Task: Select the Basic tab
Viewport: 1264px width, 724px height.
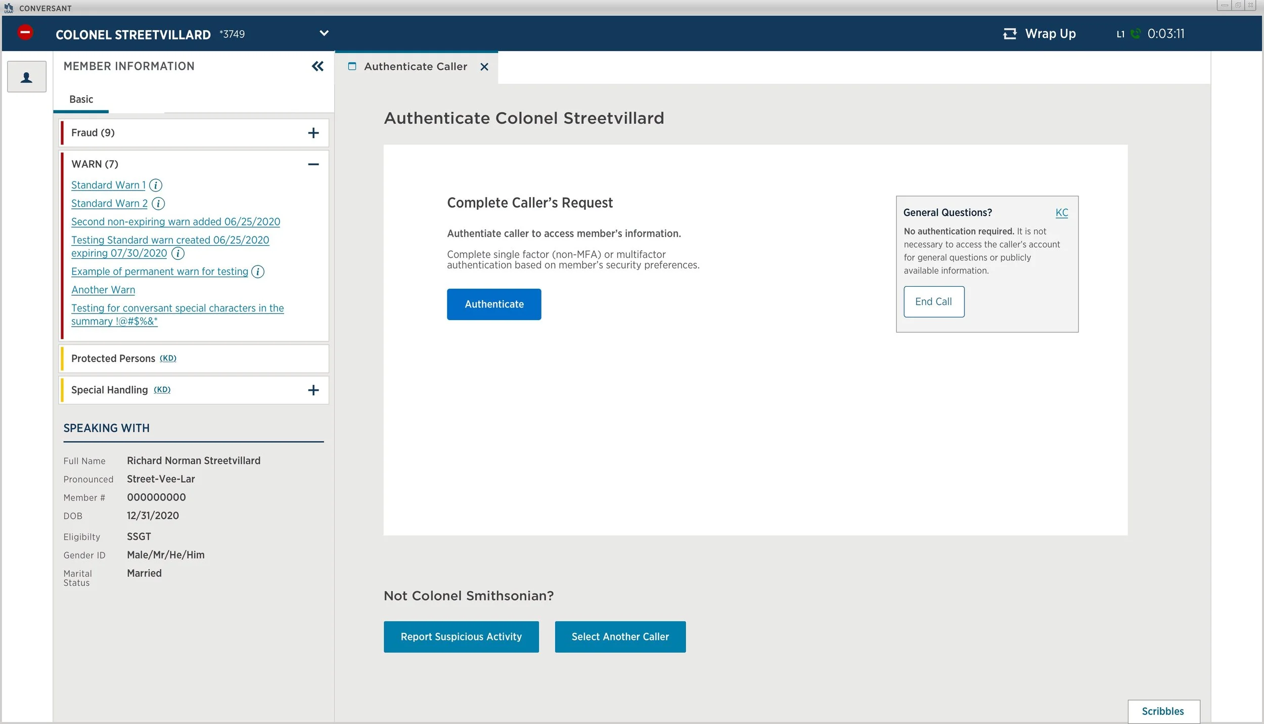Action: coord(81,99)
